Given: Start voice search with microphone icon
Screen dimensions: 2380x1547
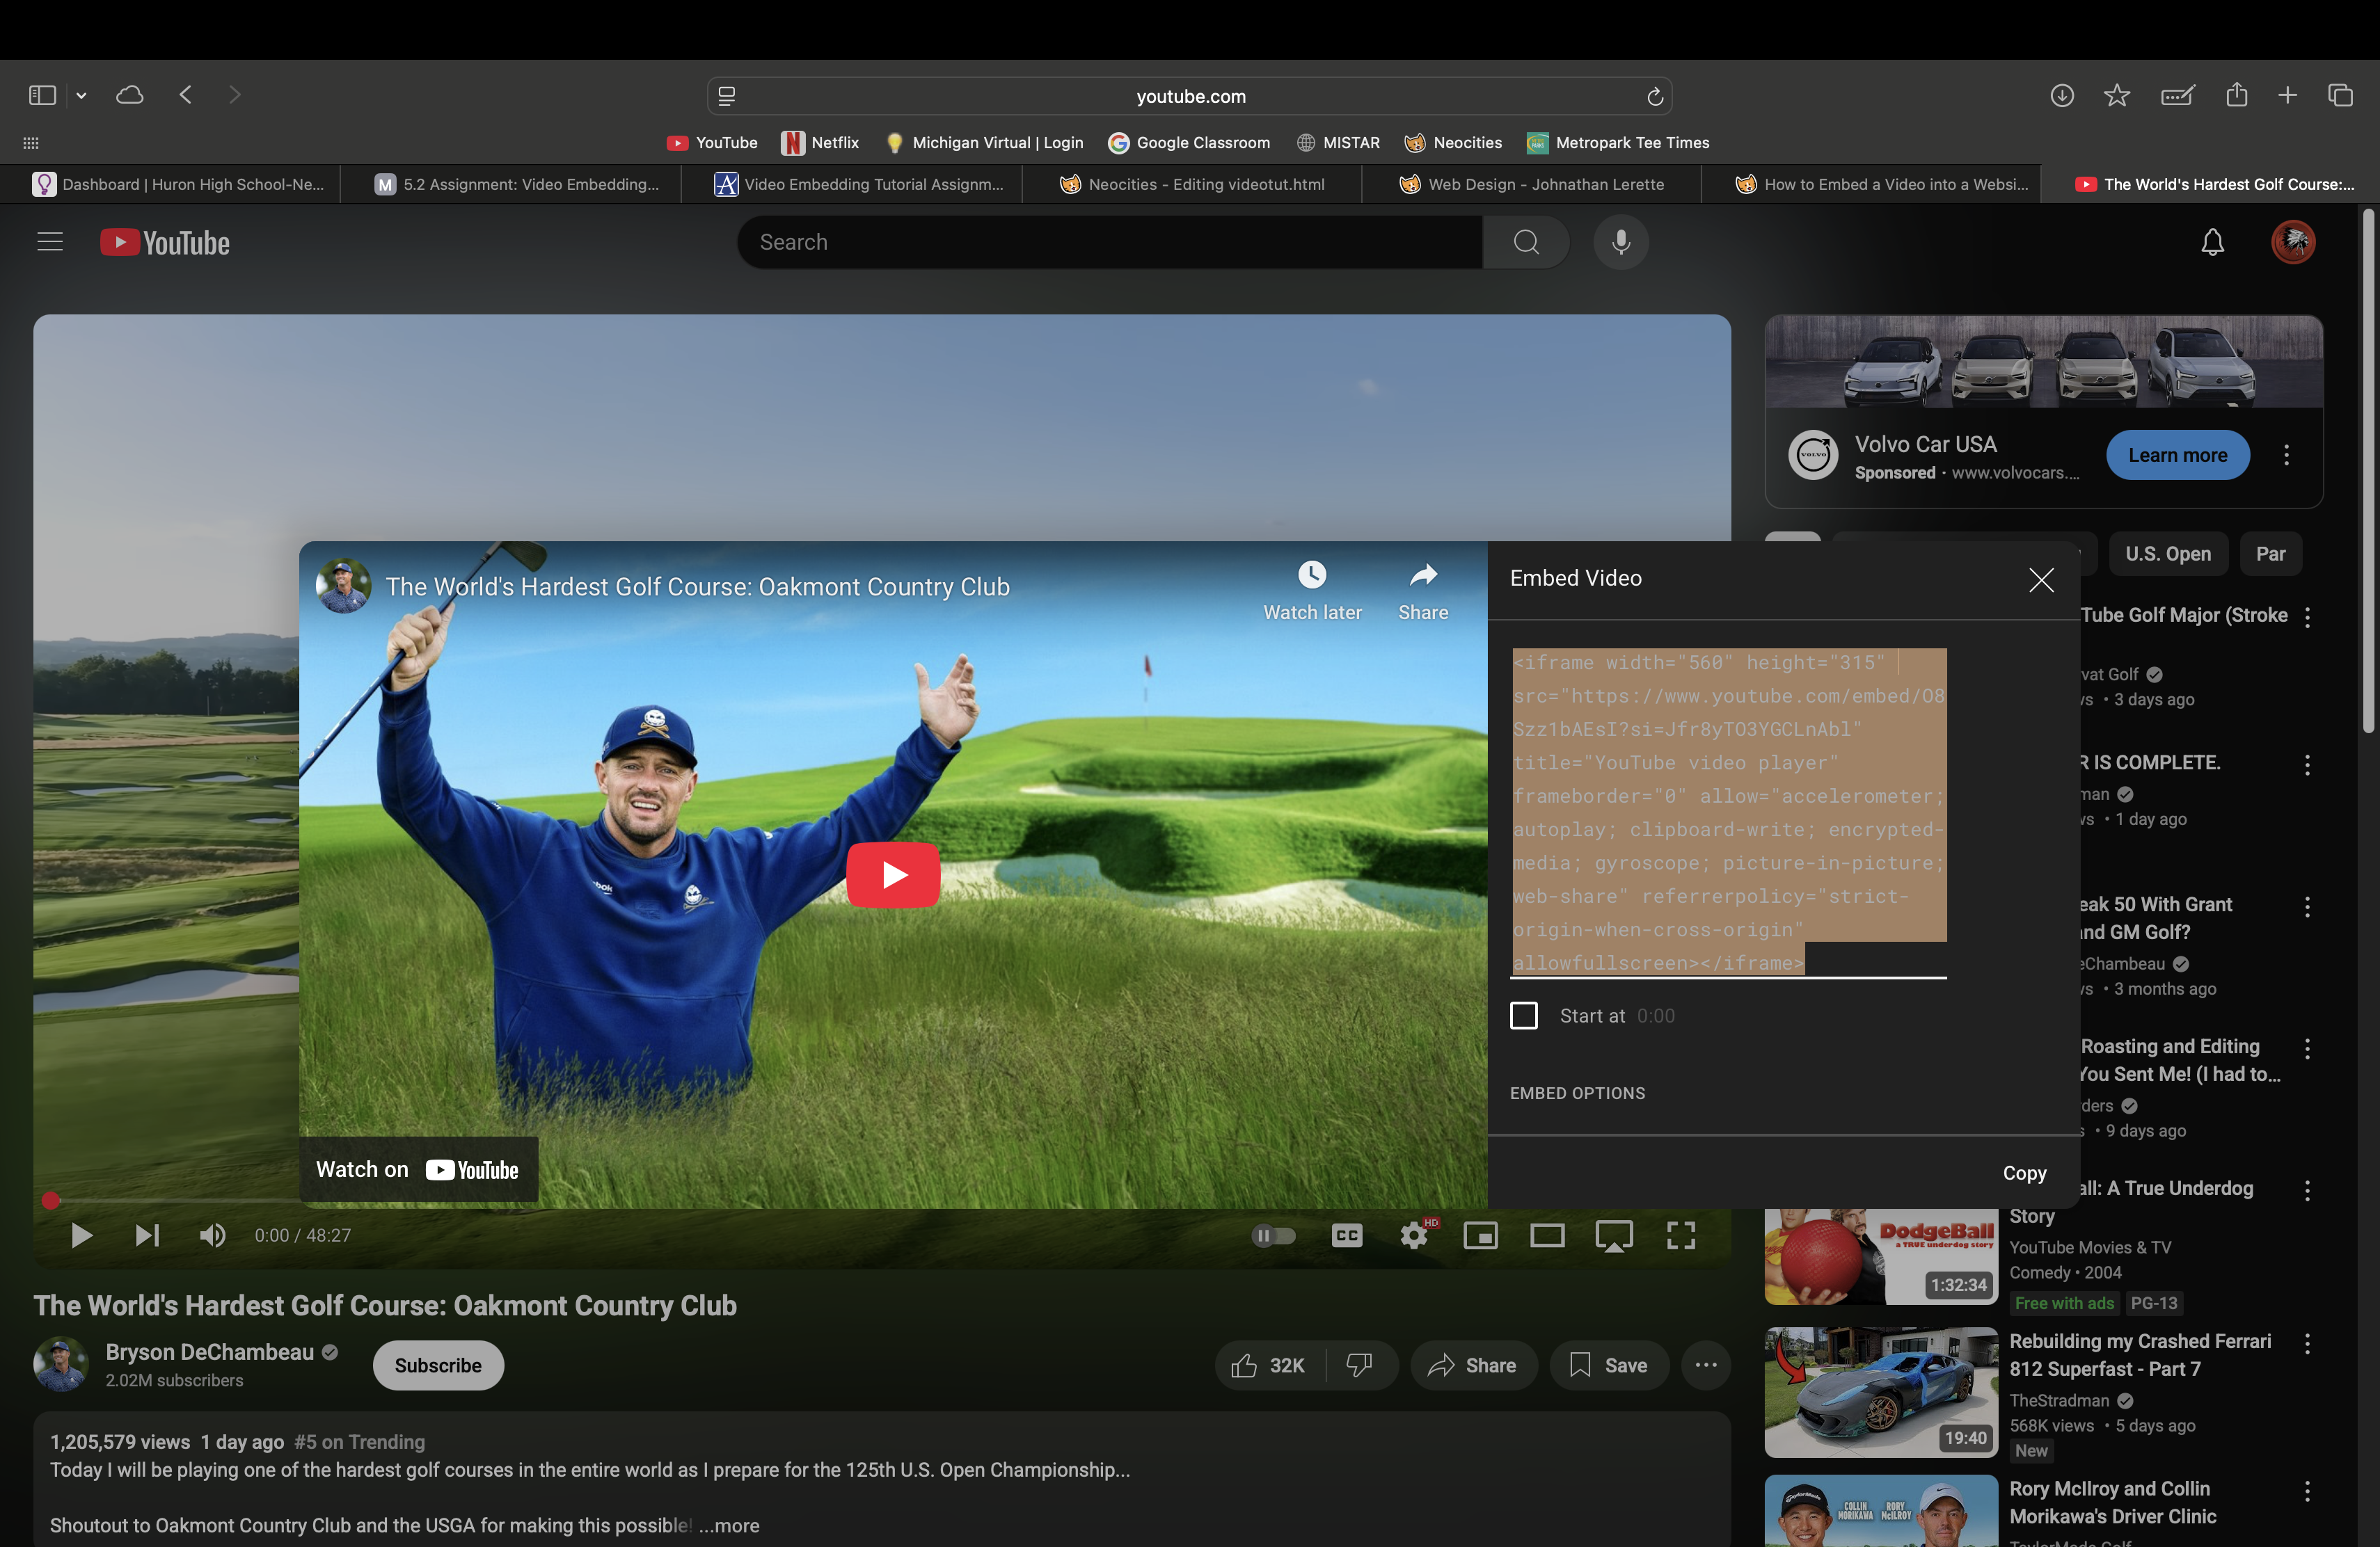Looking at the screenshot, I should (1621, 242).
